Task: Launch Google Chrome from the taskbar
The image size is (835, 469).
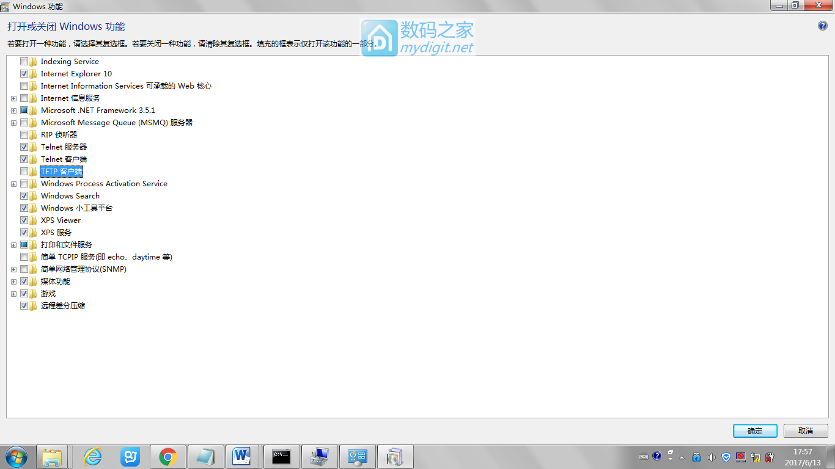Action: (x=168, y=457)
